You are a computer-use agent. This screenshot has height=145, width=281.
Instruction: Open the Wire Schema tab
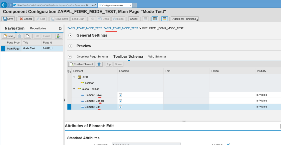157,57
